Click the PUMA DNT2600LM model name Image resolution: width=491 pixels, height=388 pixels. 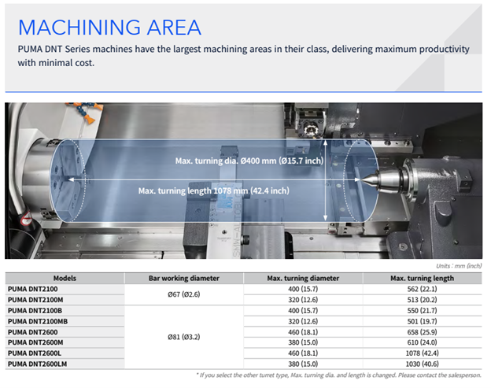37,364
